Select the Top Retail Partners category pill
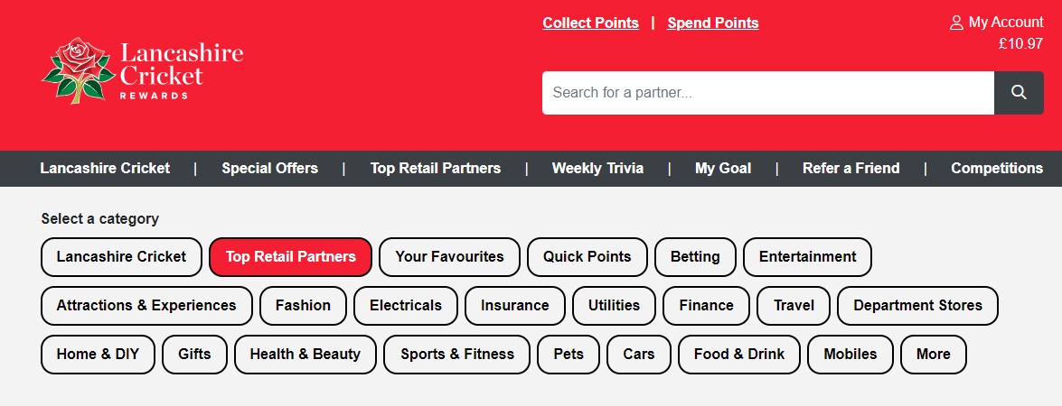The image size is (1062, 406). [290, 257]
